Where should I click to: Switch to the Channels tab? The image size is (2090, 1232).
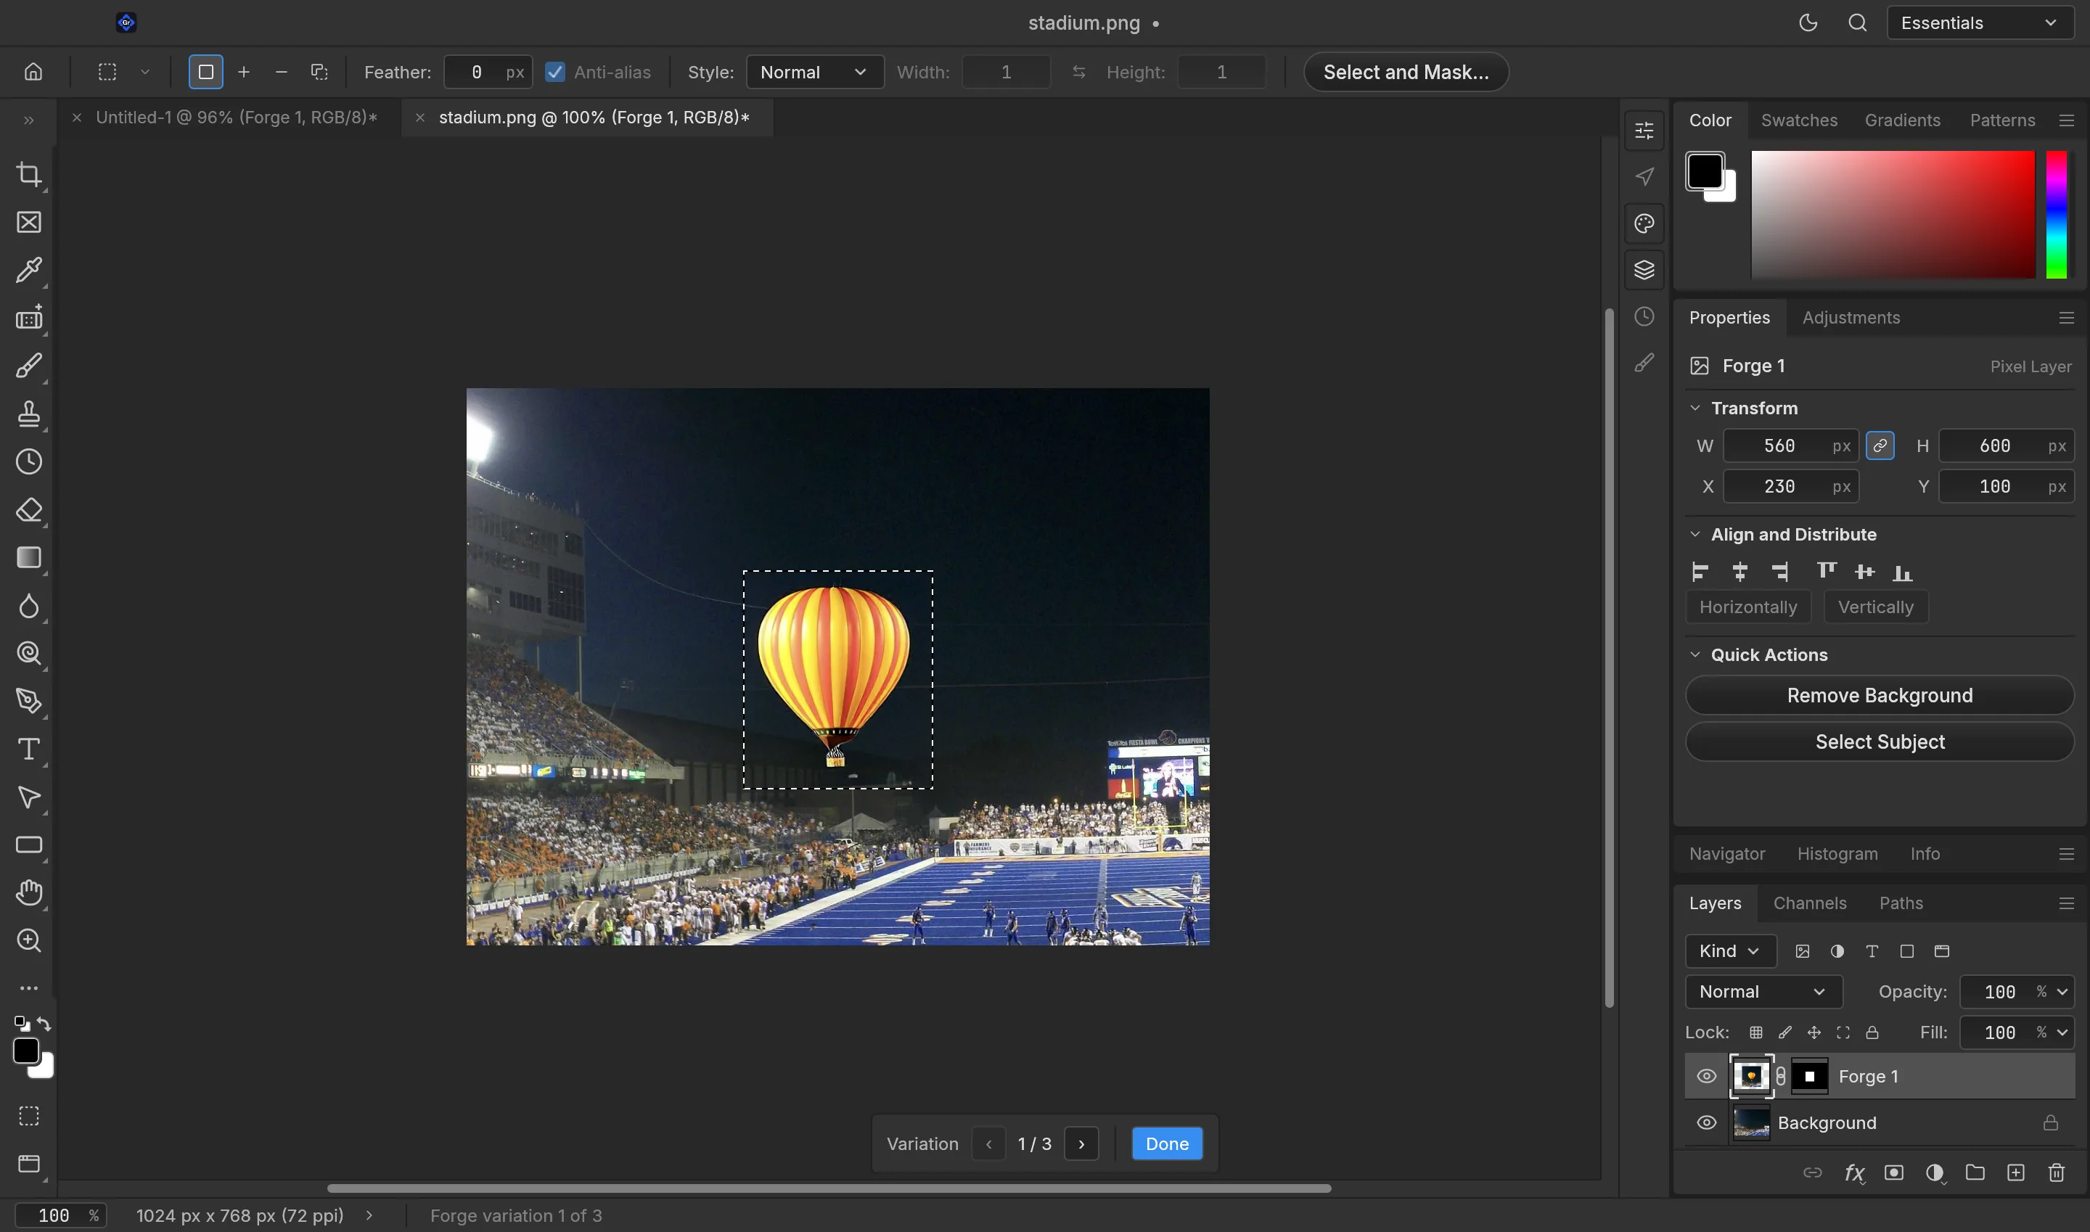click(1809, 903)
